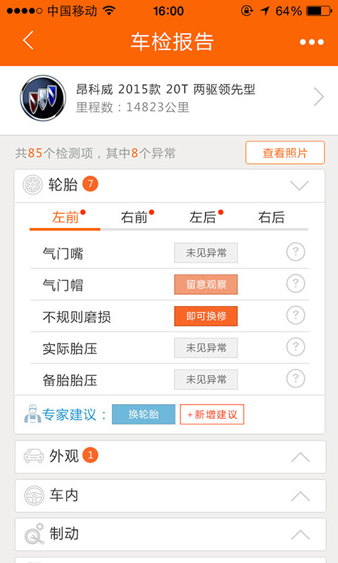Toggle 气门嘴 status 未见异常
This screenshot has width=338, height=563.
pos(206,253)
